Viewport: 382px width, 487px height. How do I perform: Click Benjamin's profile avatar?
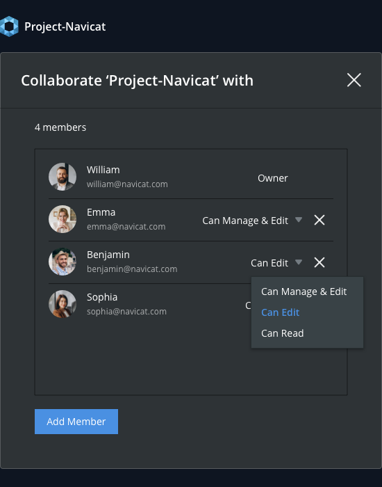click(63, 262)
